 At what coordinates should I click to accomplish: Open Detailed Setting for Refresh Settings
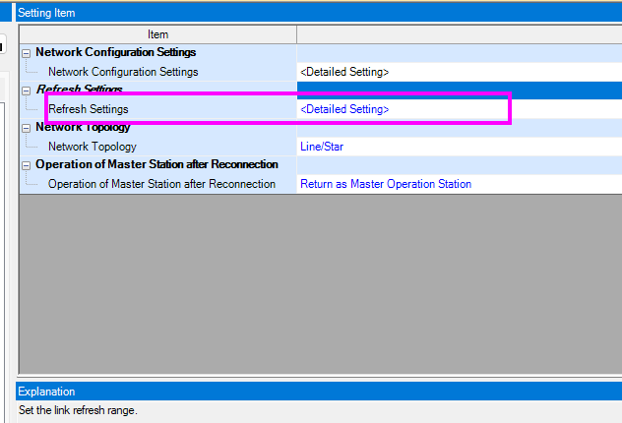pyautogui.click(x=344, y=109)
